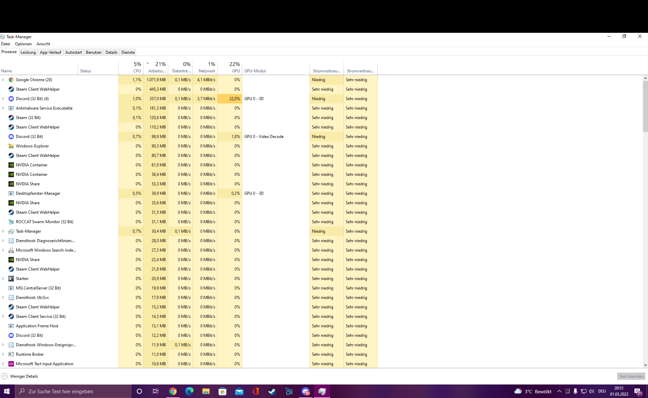Click the Diensthost: UtcSvc gear icon

tap(11, 298)
